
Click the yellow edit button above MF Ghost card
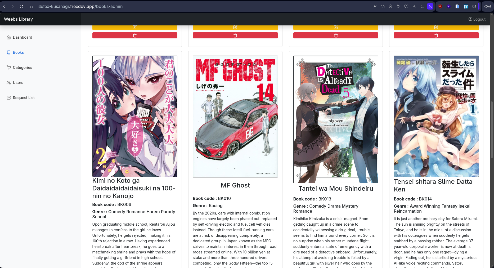(x=235, y=27)
